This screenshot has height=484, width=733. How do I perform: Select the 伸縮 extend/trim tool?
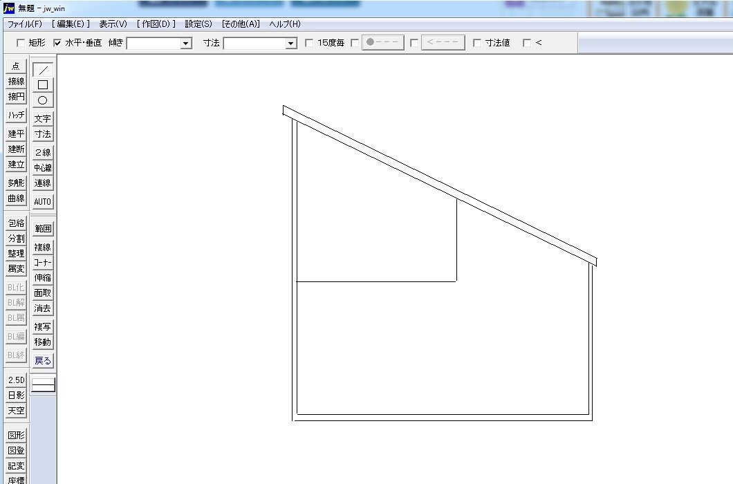[43, 278]
